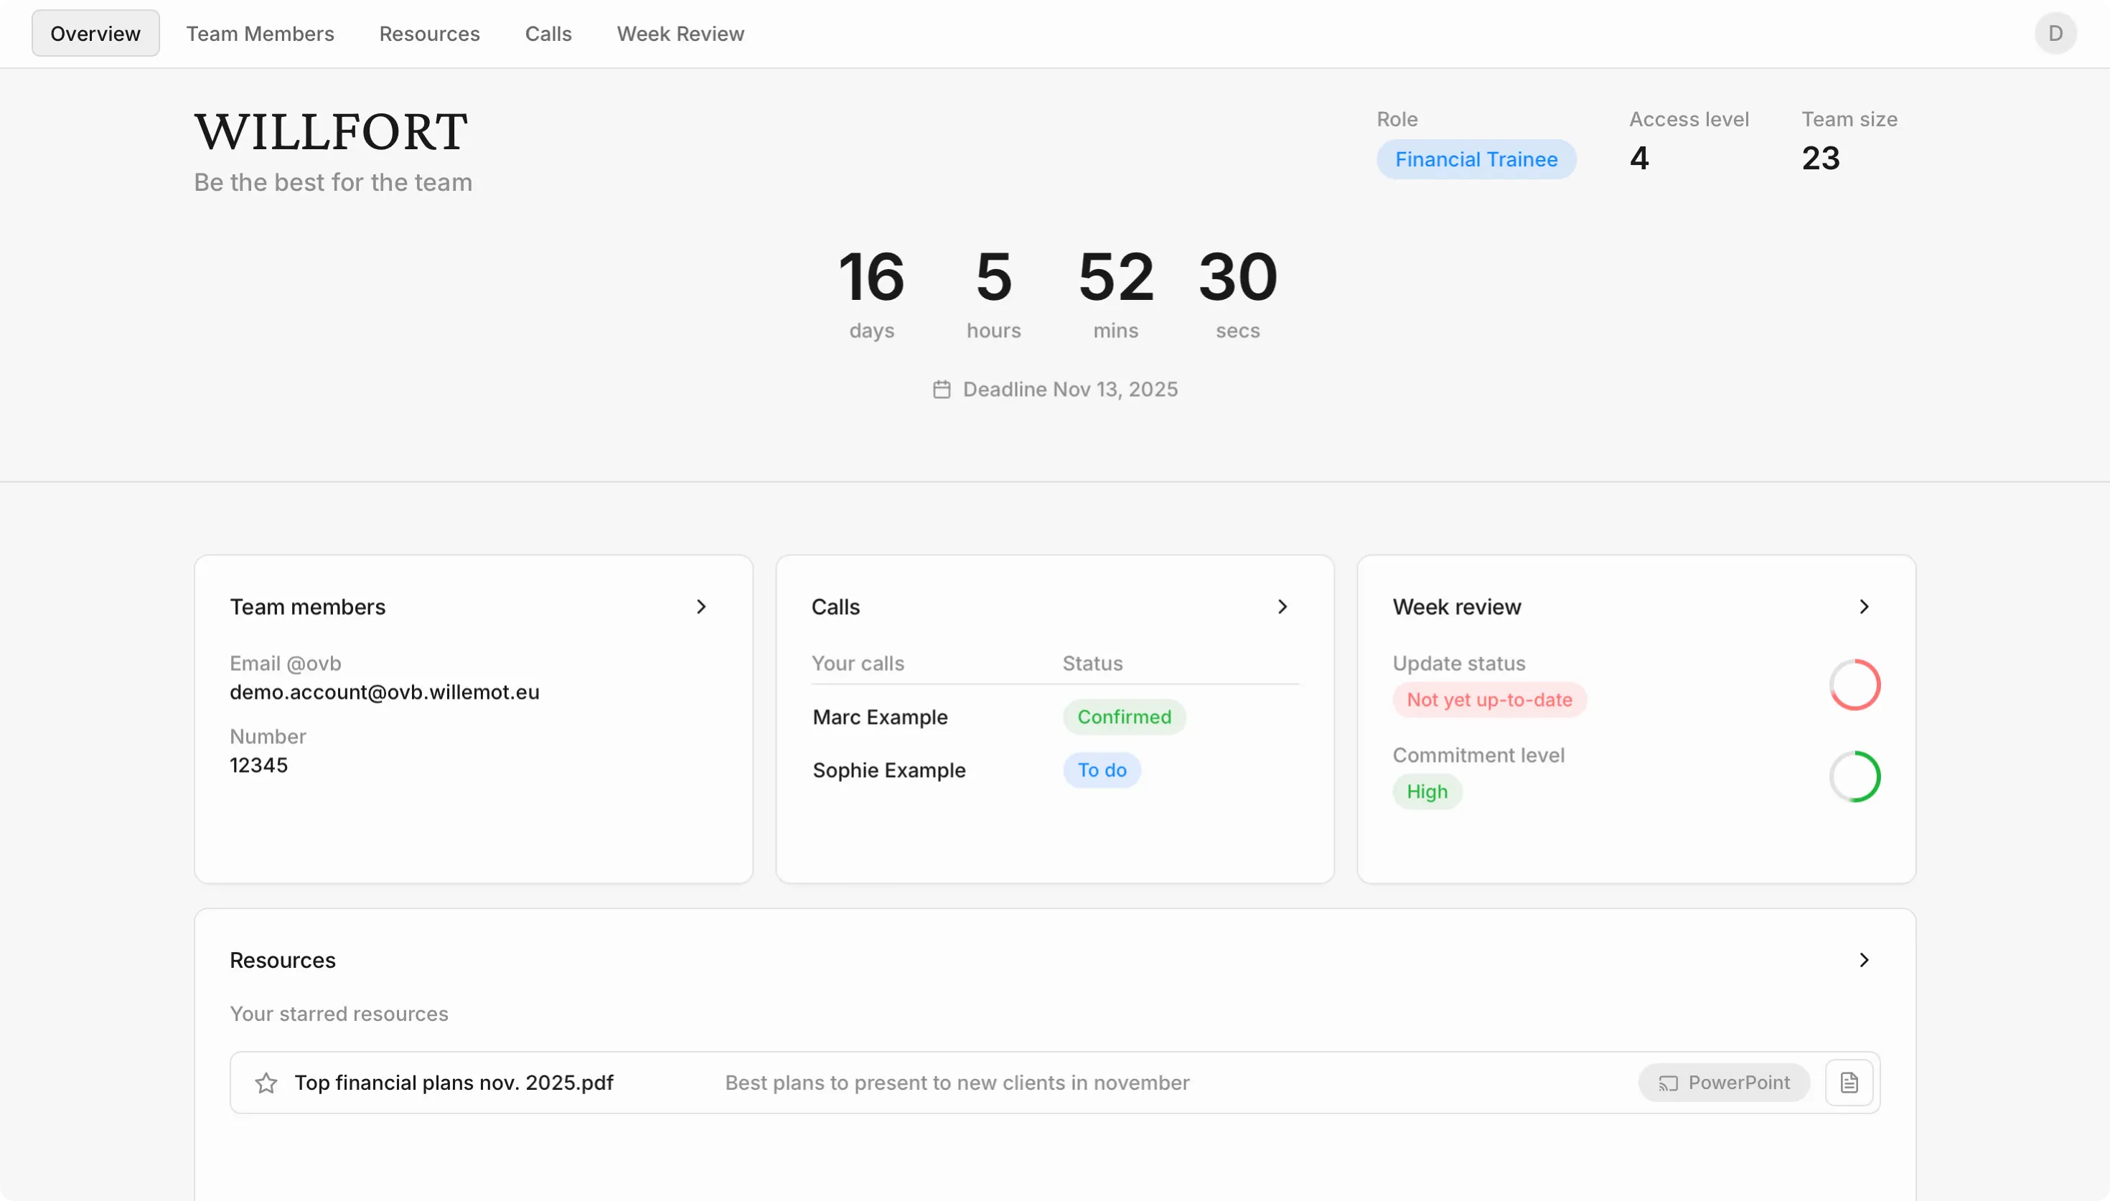Screen dimensions: 2110x1201
Task: Switch to the Team Members tab
Action: [260, 34]
